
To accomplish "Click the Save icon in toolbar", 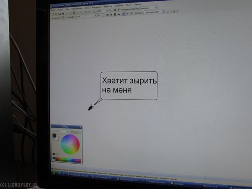I will (59, 14).
